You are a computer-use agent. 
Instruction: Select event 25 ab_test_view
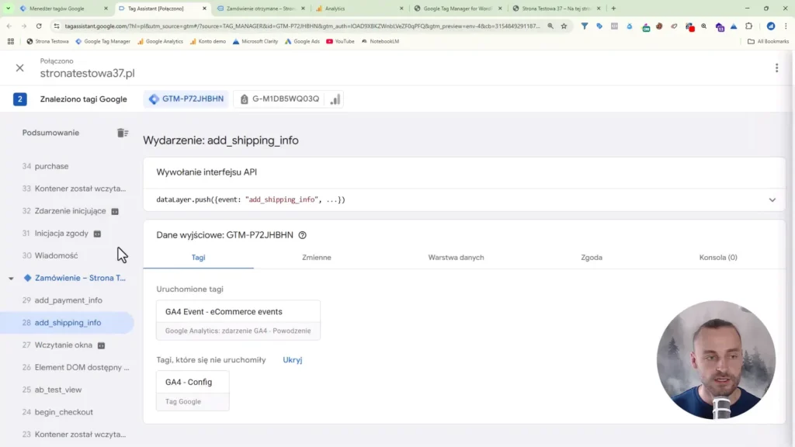pos(67,390)
